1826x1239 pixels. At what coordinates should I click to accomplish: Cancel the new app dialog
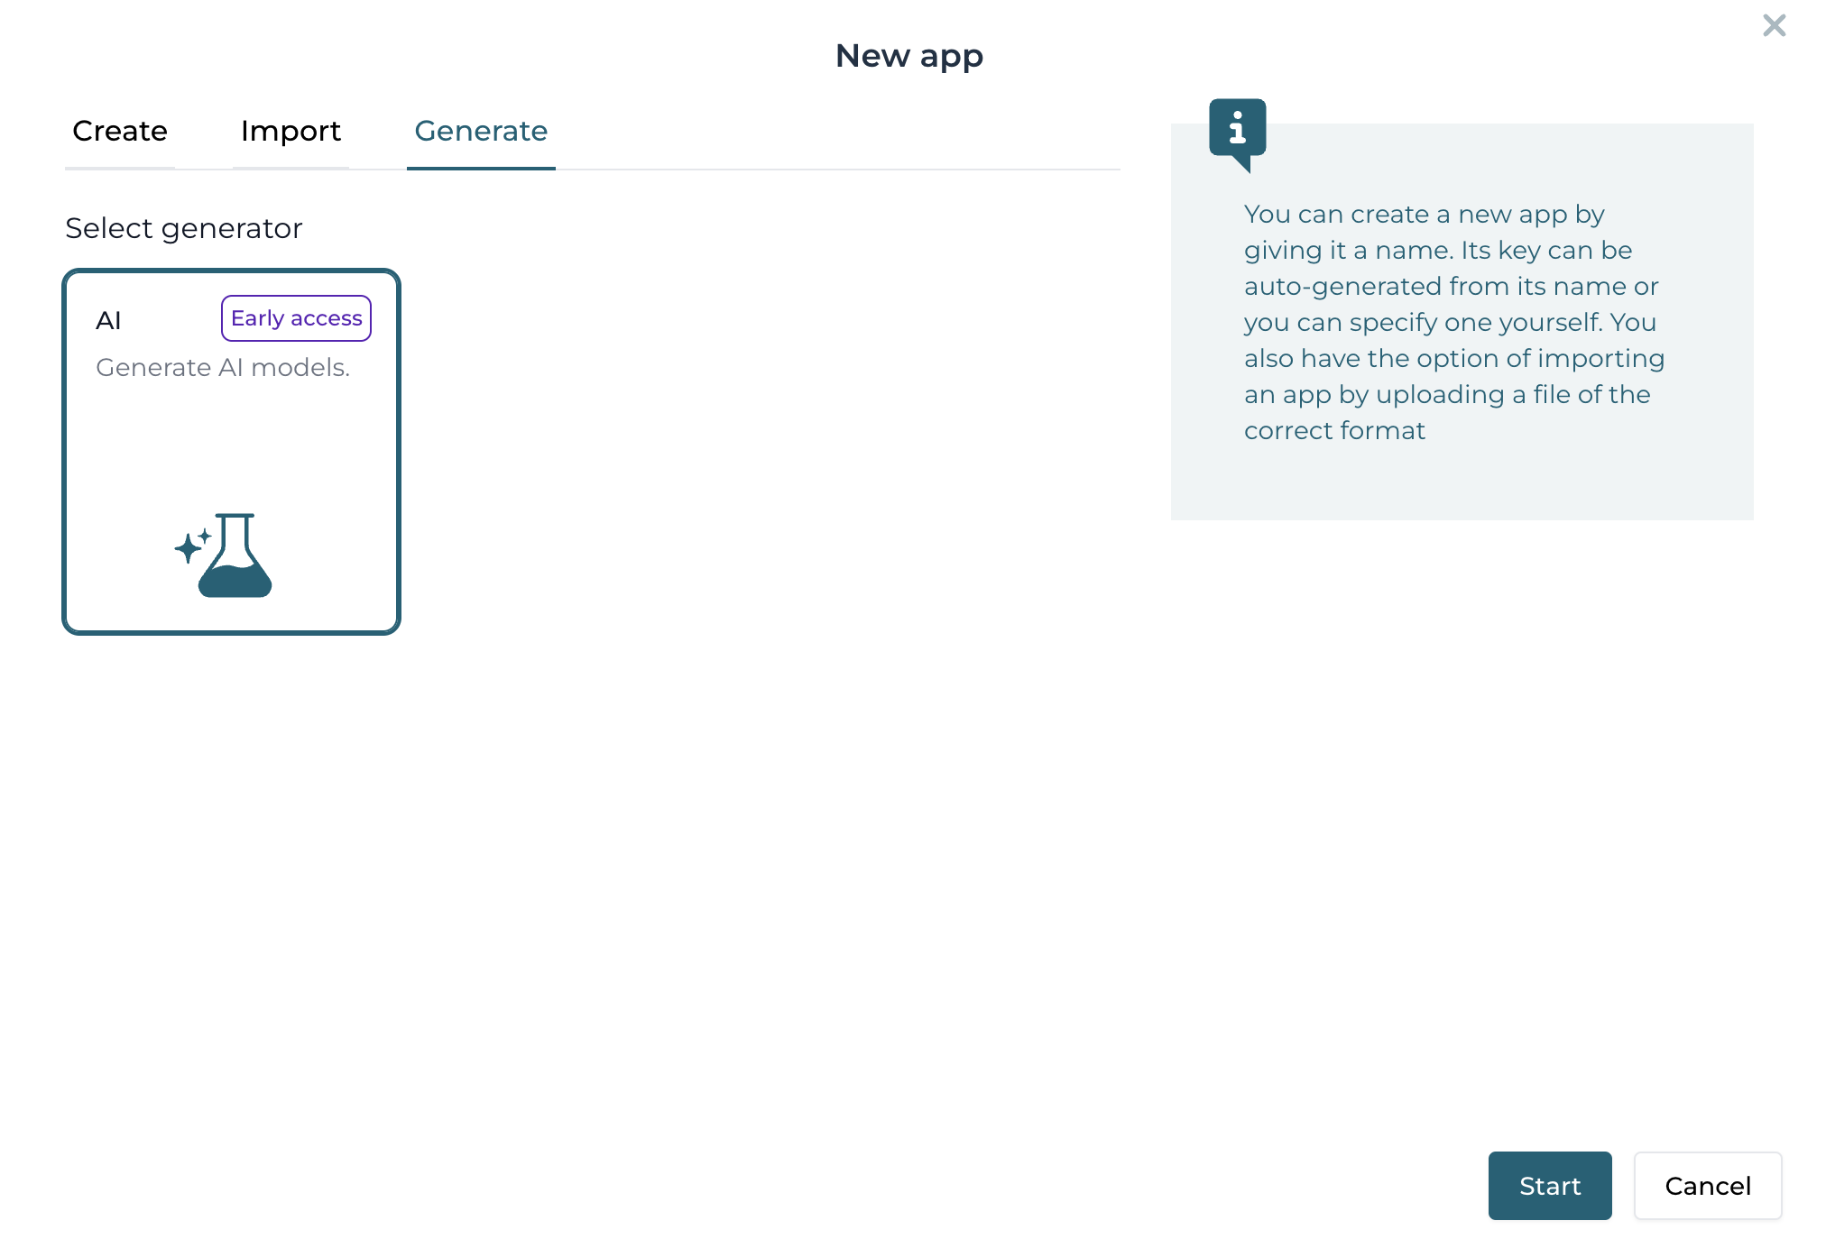1707,1186
